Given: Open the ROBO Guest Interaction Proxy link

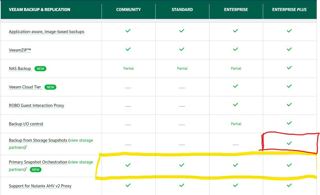Looking at the screenshot, I should click(37, 106).
